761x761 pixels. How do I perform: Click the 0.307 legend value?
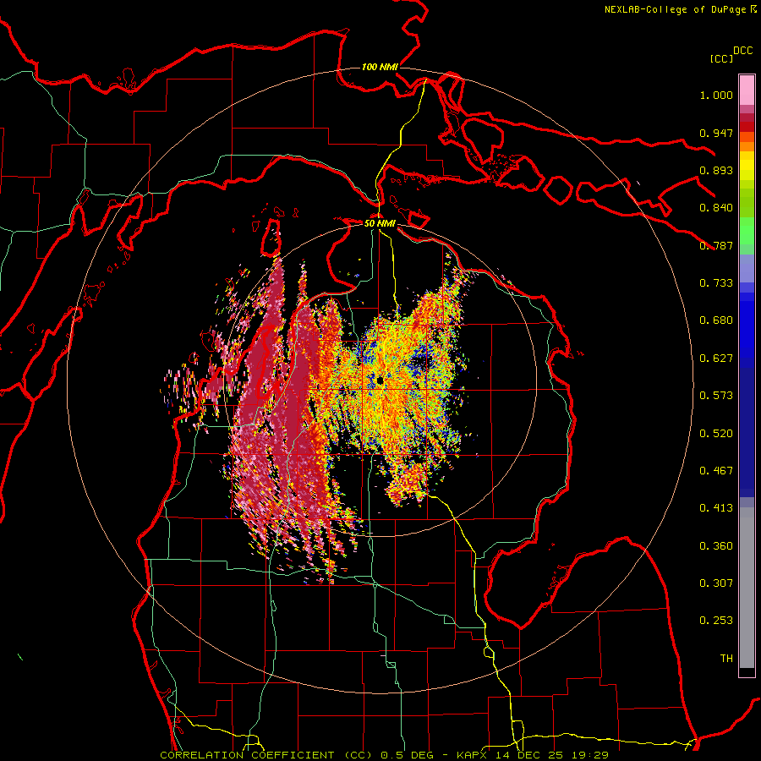click(716, 583)
